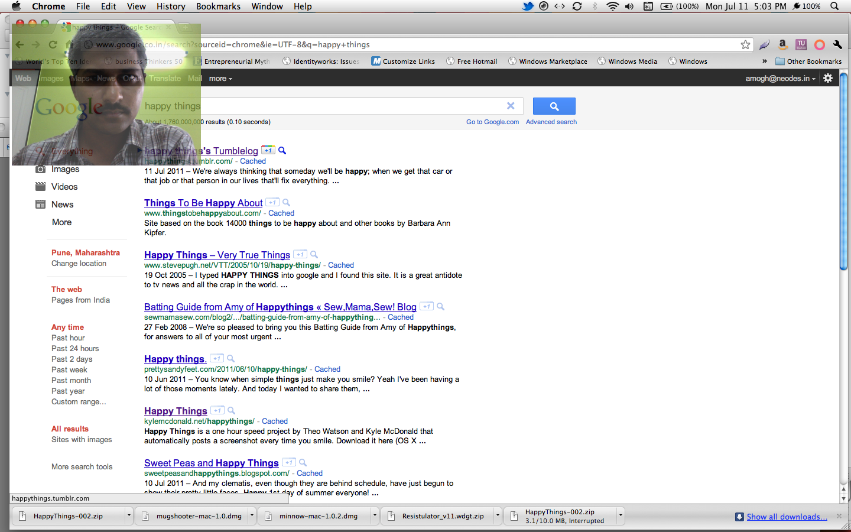This screenshot has width=851, height=532.
Task: Open the amogh@neodes.in account dropdown
Action: tap(780, 79)
